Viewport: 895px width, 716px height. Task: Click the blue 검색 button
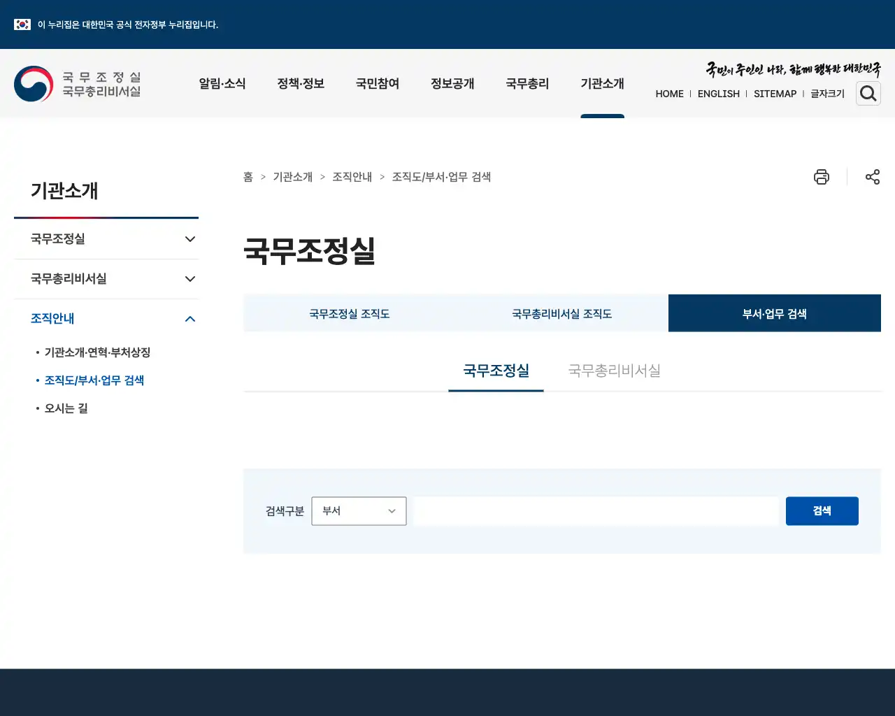[822, 511]
